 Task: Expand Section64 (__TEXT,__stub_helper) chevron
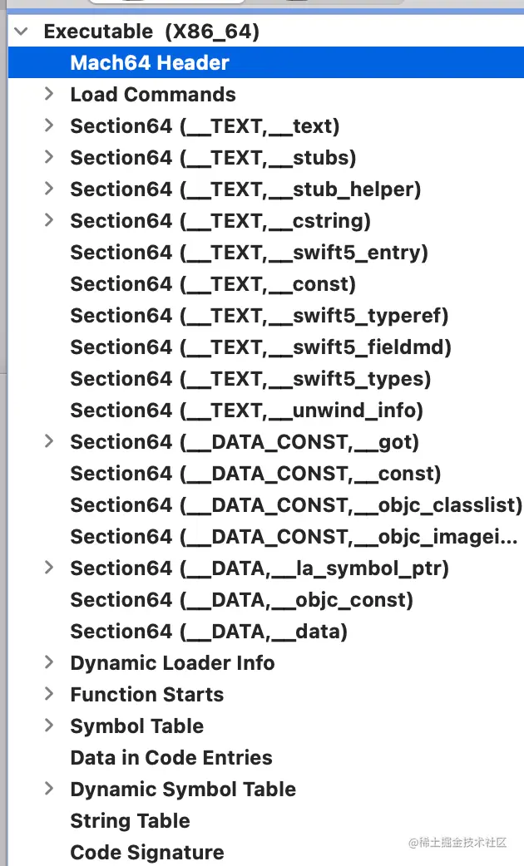point(49,189)
